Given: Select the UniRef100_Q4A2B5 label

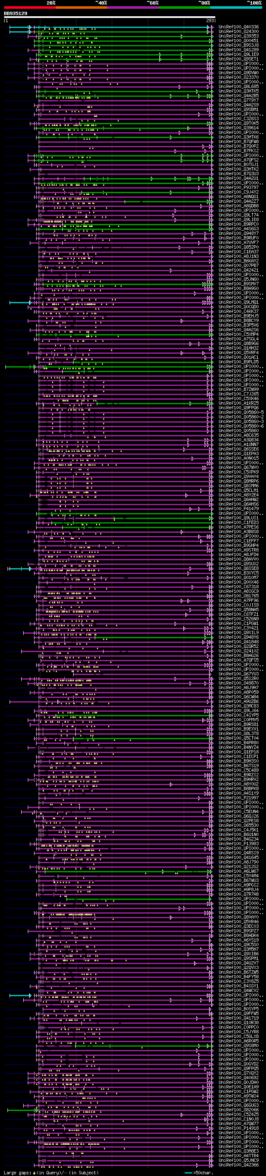Looking at the screenshot, I should click(x=239, y=96).
